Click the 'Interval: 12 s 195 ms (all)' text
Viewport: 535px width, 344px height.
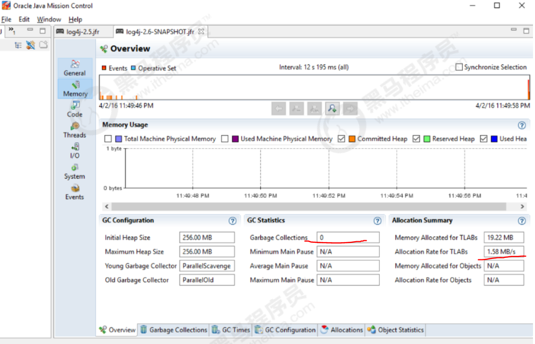coord(314,67)
